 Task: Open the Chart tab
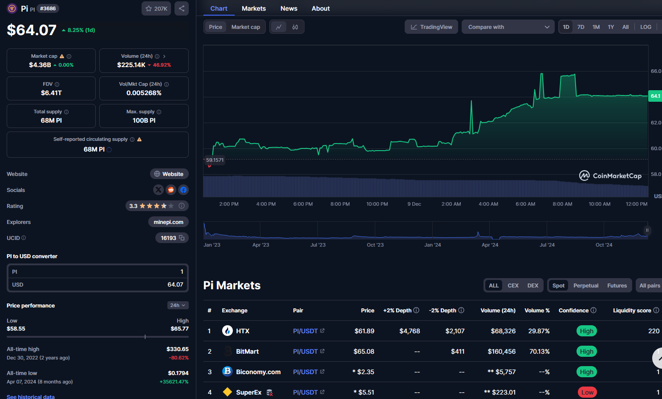pos(219,8)
